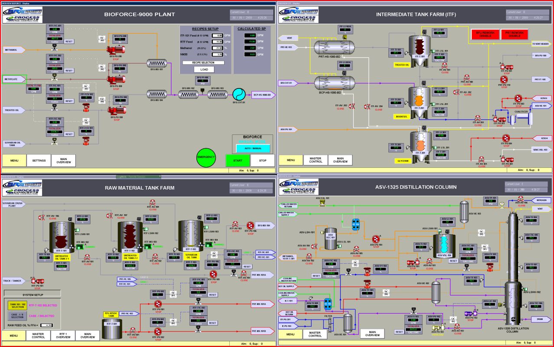Hit the green EMERGENCY button
The image size is (554, 347).
[206, 157]
